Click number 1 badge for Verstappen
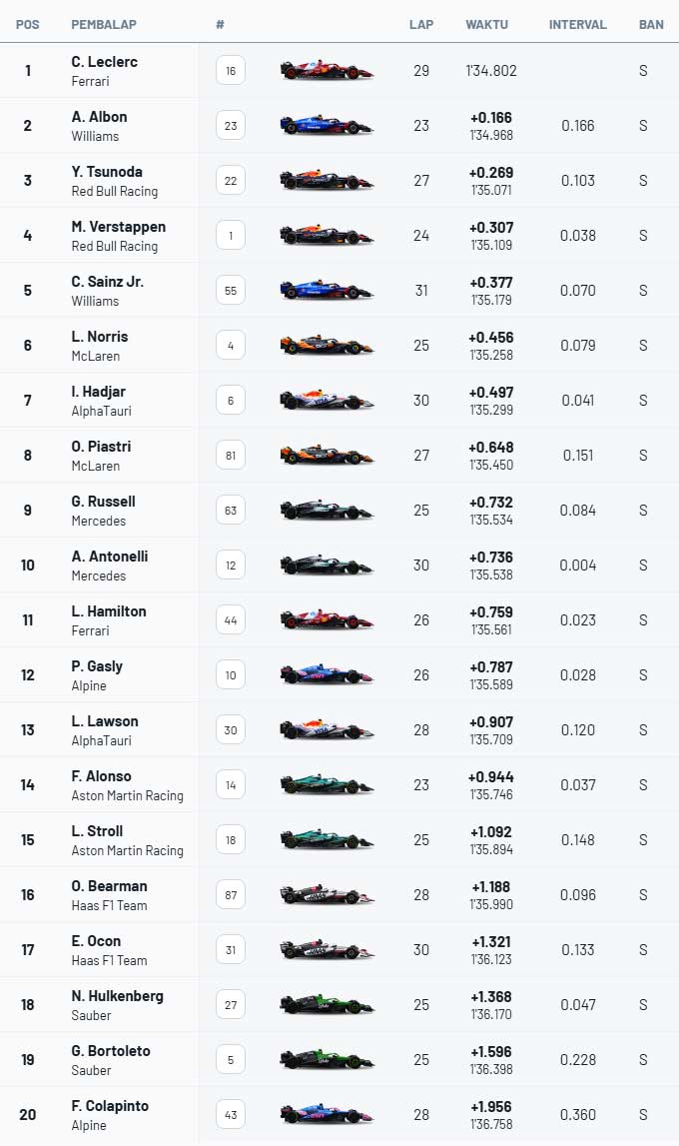Image resolution: width=679 pixels, height=1146 pixels. 231,236
